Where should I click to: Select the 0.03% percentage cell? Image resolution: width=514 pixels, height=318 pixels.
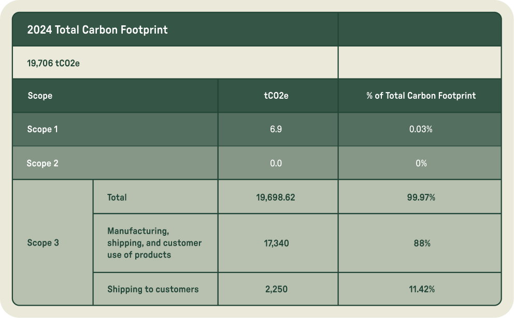tap(421, 129)
